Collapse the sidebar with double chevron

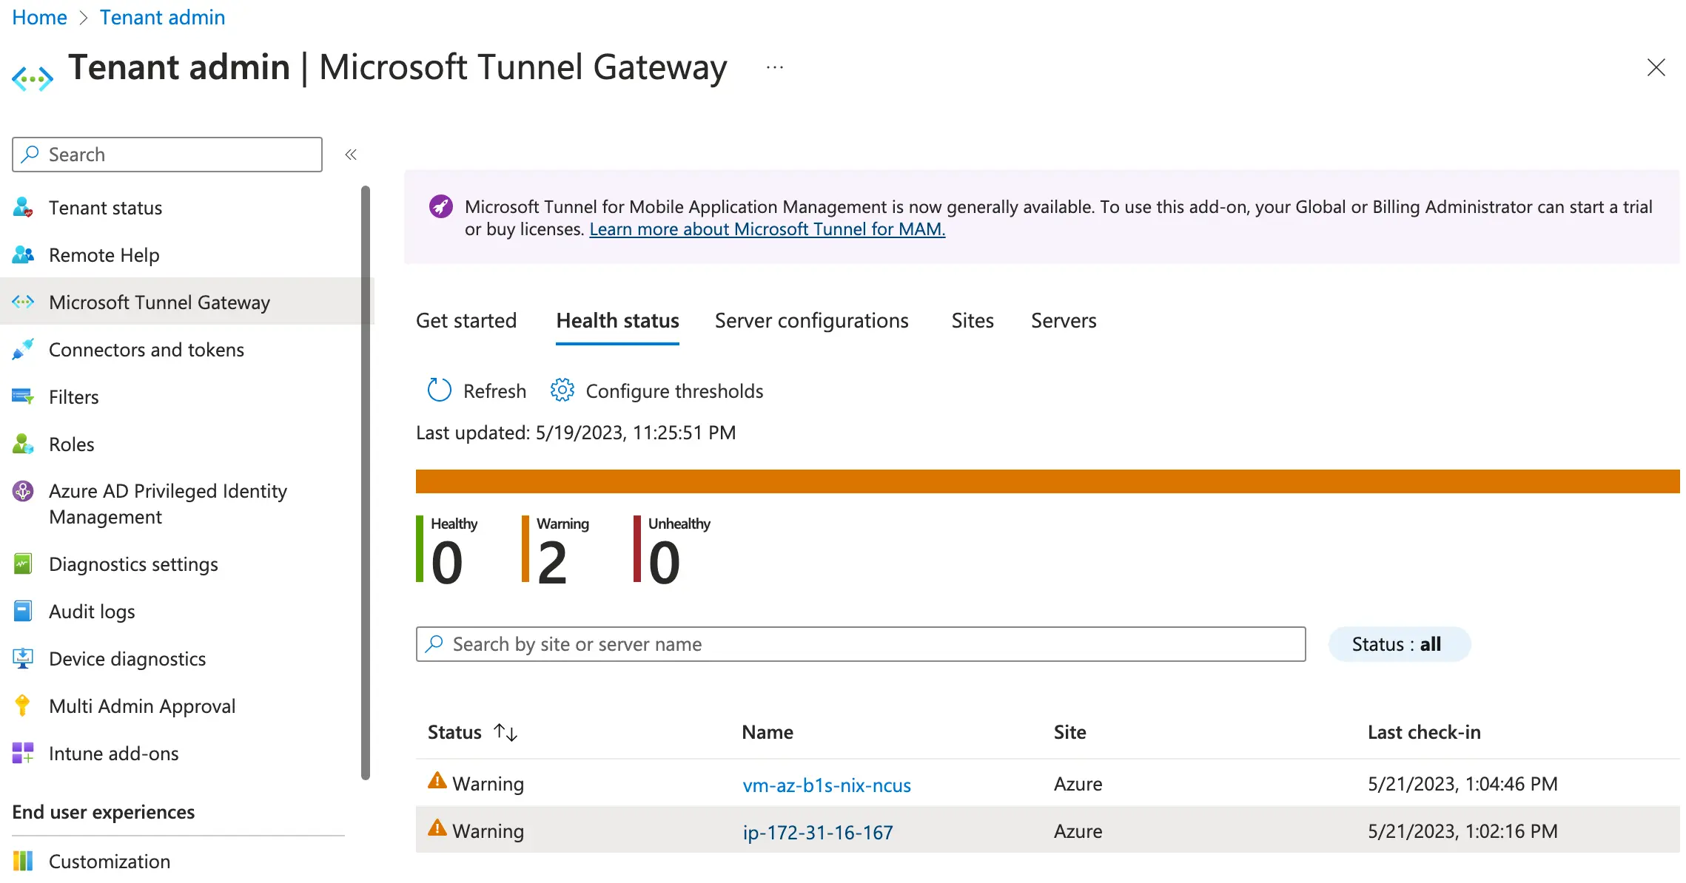tap(351, 155)
